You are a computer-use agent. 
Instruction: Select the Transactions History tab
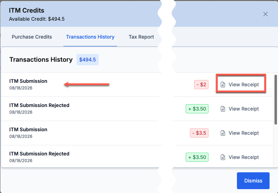90,37
